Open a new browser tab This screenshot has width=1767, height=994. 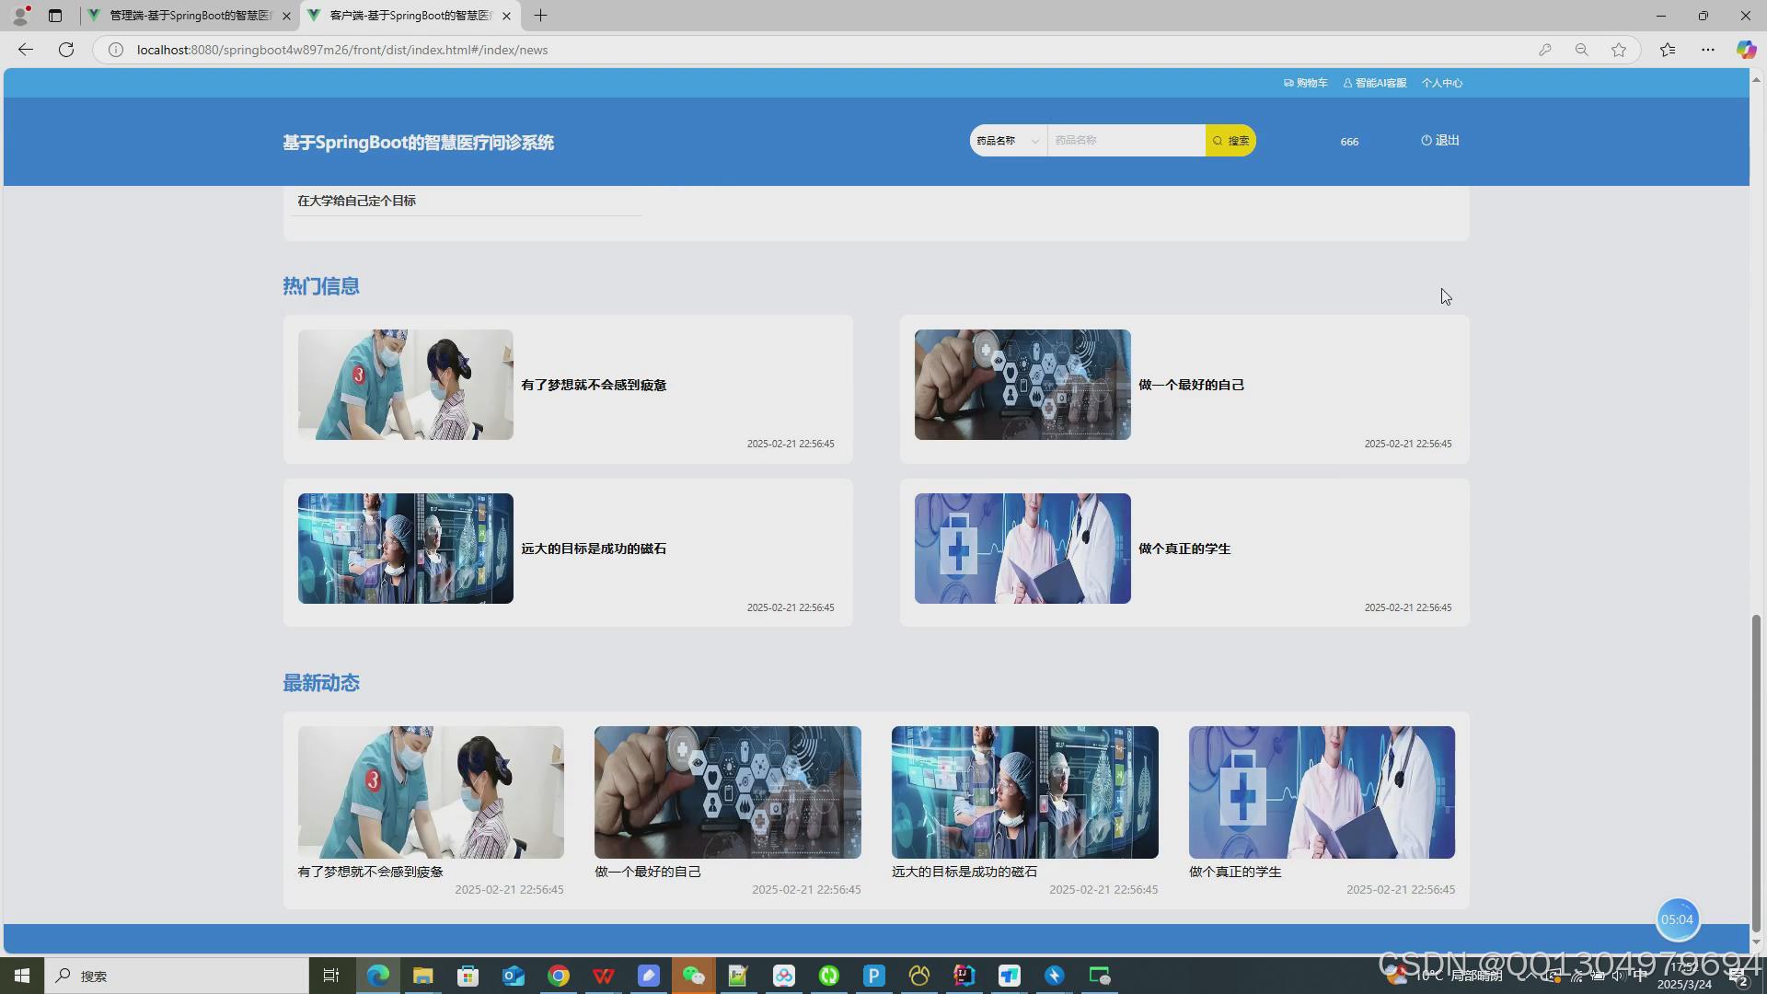541,16
